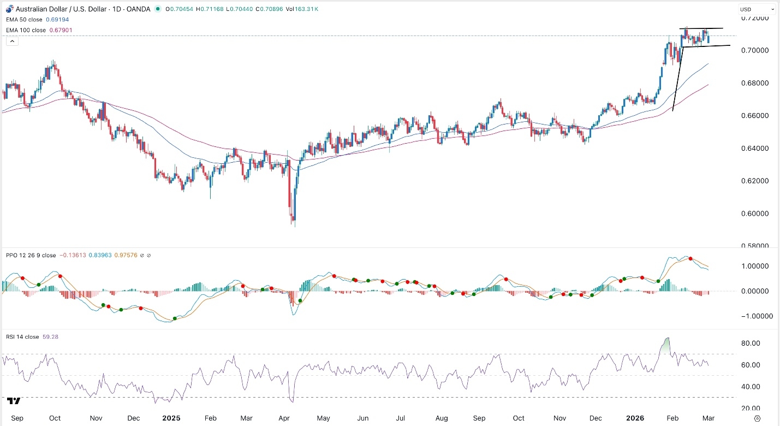Click the AUD/USD currency pair flag icon
This screenshot has width=780, height=426.
9,9
